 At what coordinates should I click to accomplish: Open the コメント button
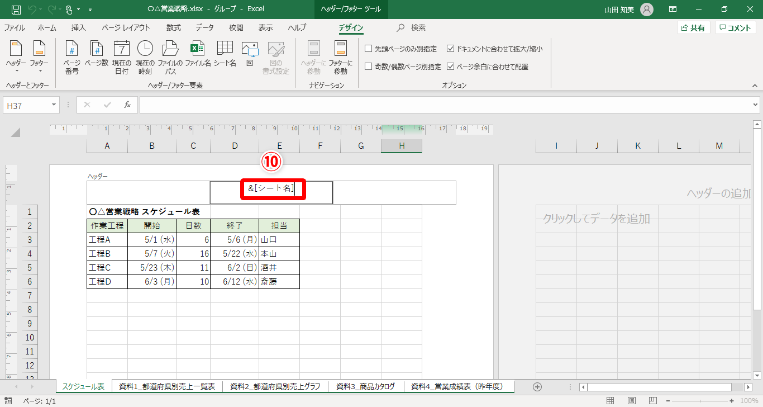[736, 28]
